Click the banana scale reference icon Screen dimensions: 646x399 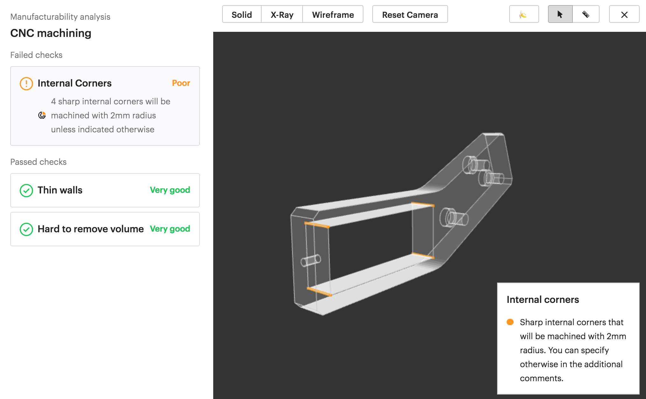pos(523,14)
